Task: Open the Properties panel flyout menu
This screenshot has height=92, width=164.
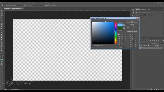Action: pyautogui.click(x=163, y=9)
